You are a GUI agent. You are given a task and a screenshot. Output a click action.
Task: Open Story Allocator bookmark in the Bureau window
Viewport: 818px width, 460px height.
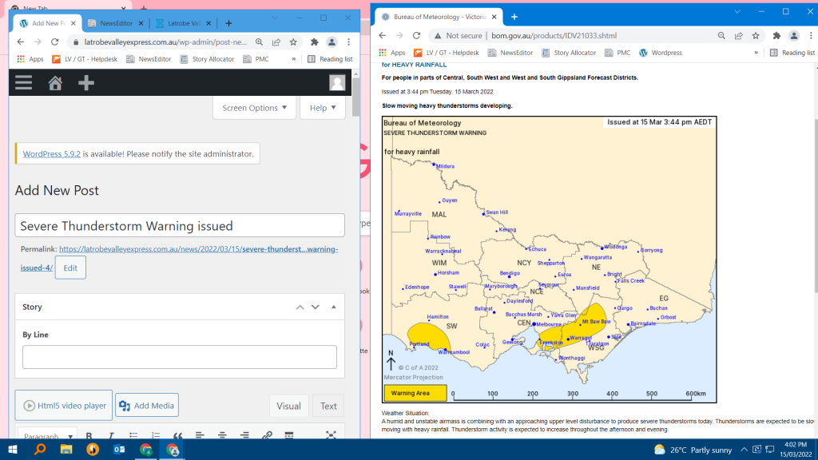[x=569, y=53]
